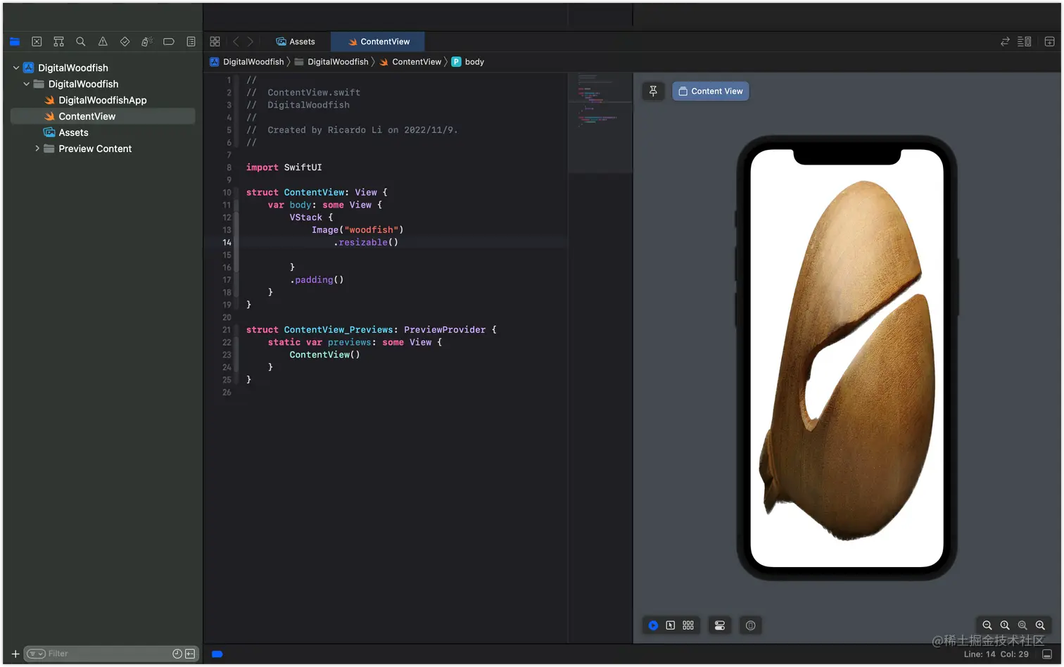This screenshot has height=667, width=1064.
Task: Zoom the preview canvas to fit
Action: point(1022,625)
